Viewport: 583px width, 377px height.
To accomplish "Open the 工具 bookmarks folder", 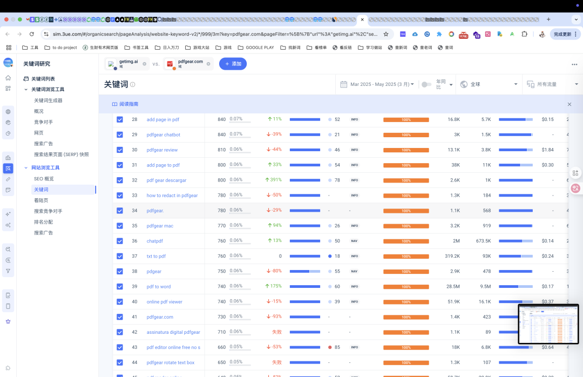I will click(30, 48).
